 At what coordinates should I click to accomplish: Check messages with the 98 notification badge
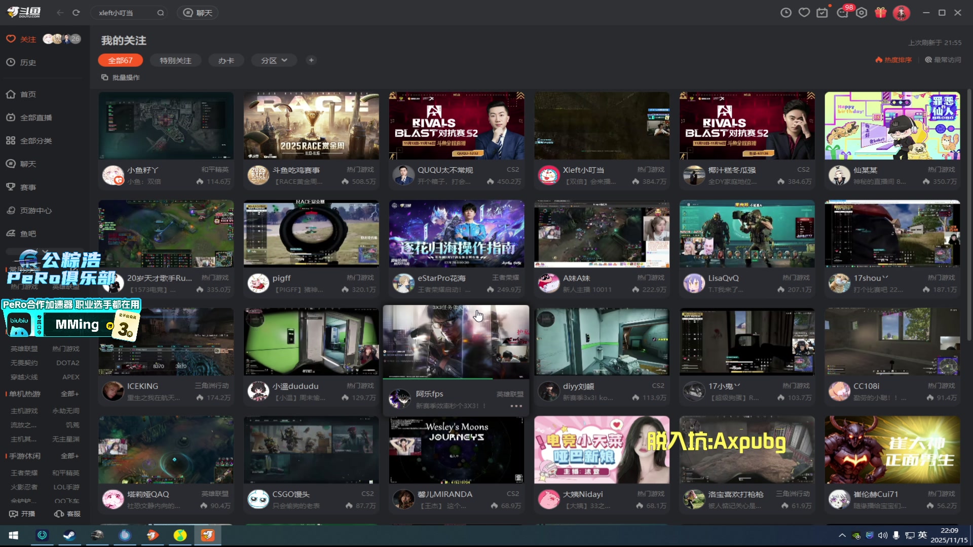coord(842,13)
